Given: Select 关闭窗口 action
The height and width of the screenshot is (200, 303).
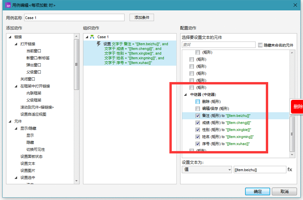Looking at the screenshot, I should point(28,79).
